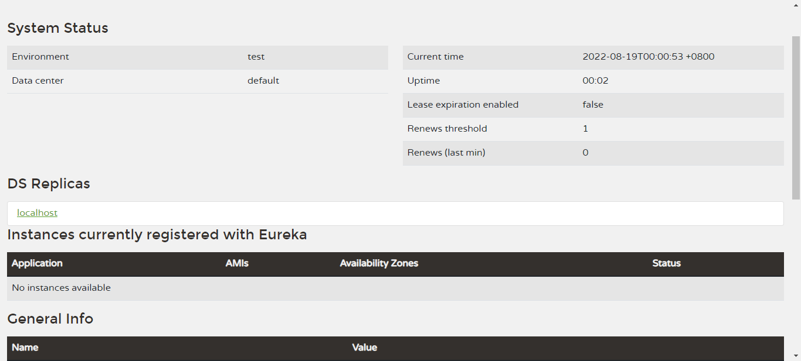Image resolution: width=801 pixels, height=361 pixels.
Task: Click the System Status heading
Action: (57, 28)
